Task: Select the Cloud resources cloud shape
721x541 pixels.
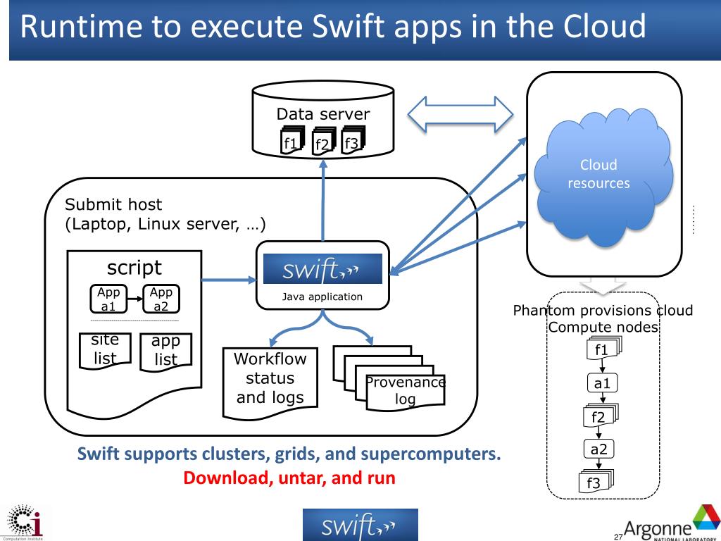Action: [603, 178]
